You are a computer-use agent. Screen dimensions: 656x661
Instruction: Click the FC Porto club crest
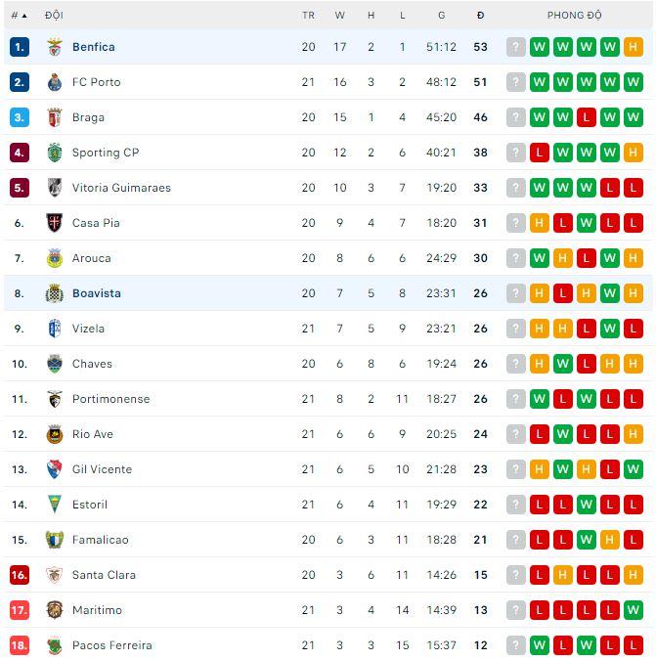click(55, 82)
